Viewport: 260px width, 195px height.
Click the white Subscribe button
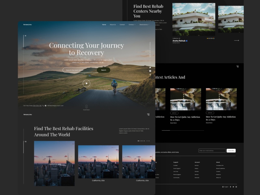pos(231,151)
